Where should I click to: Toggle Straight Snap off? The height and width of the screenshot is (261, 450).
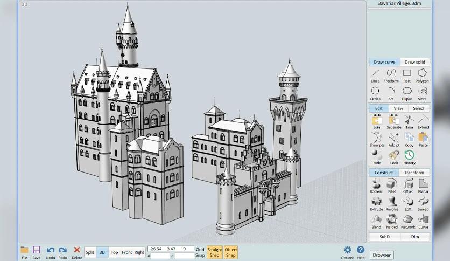point(214,252)
